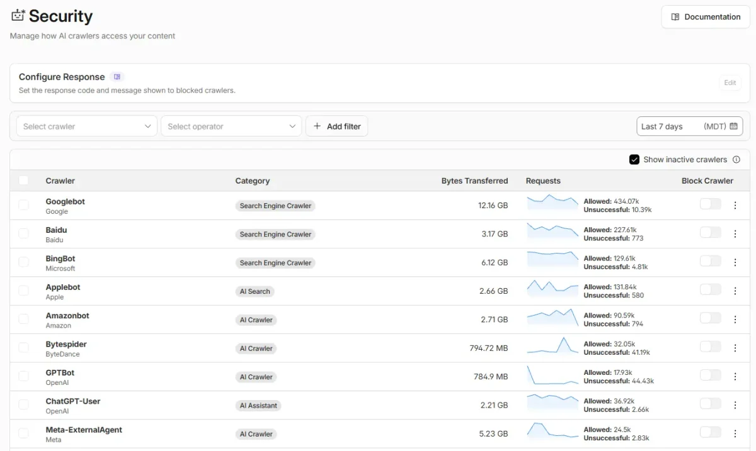Open the three-dot menu for ChatGPT-User
The height and width of the screenshot is (451, 756).
(x=735, y=405)
